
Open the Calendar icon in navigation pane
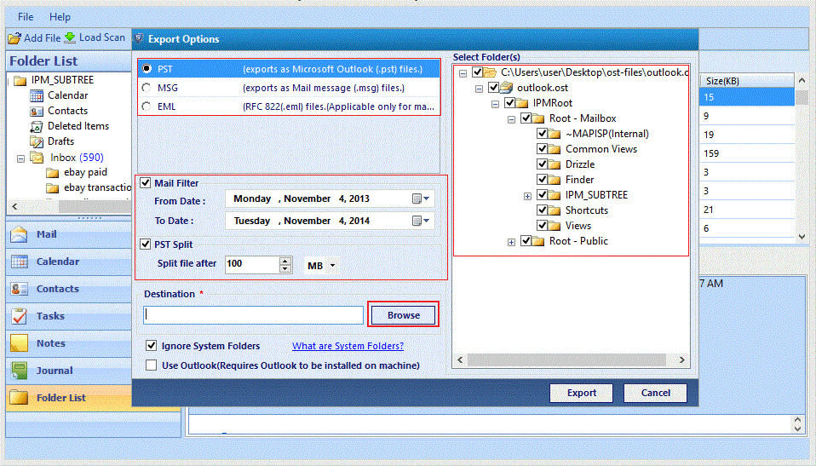coord(20,262)
